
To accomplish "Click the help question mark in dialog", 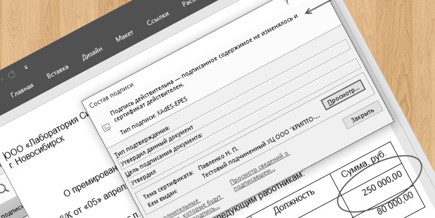I will 287,2.
